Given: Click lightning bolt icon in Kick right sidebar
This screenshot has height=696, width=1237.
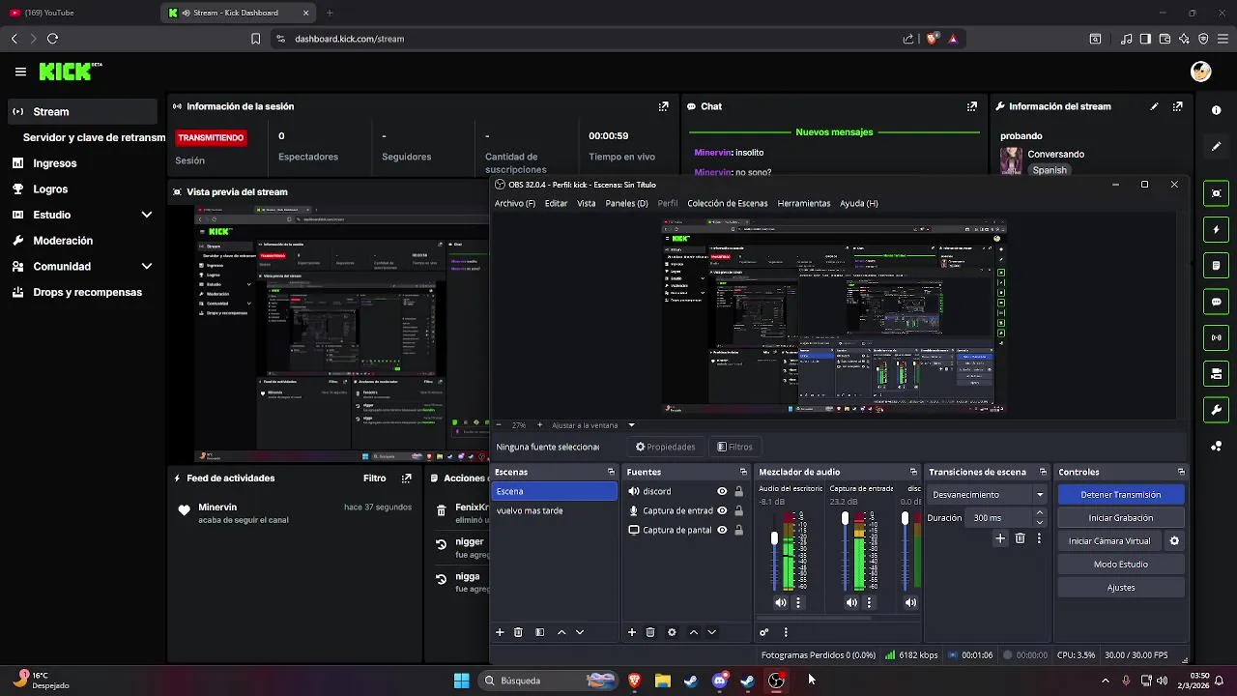Looking at the screenshot, I should (1217, 230).
